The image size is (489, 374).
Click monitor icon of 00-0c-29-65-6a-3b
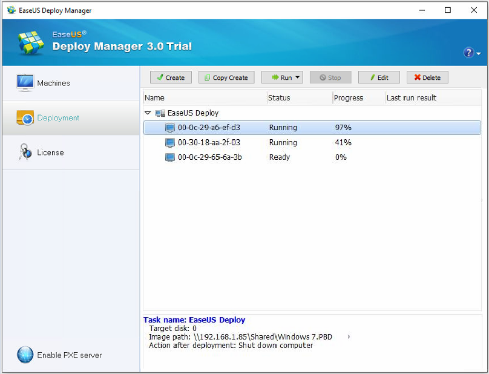tap(170, 157)
